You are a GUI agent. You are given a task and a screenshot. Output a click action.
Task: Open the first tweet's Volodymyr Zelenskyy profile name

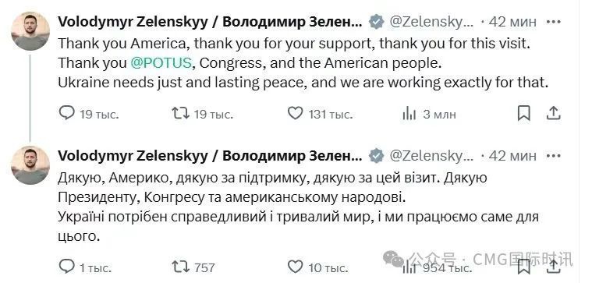(x=210, y=22)
